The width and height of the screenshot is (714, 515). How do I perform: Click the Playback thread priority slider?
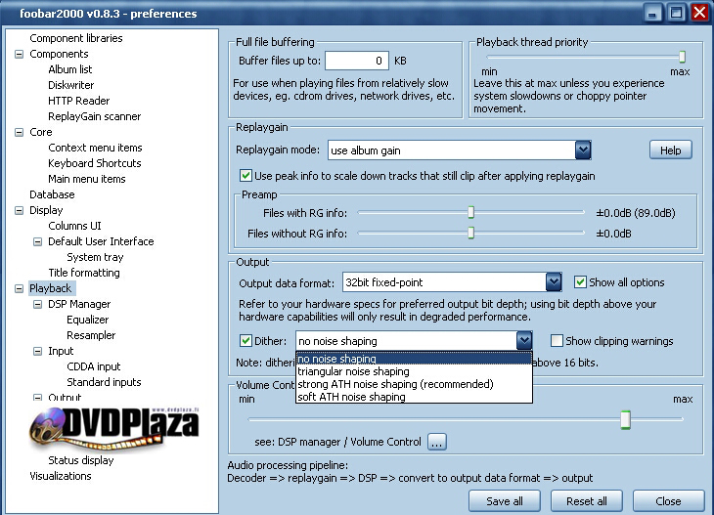coord(682,57)
